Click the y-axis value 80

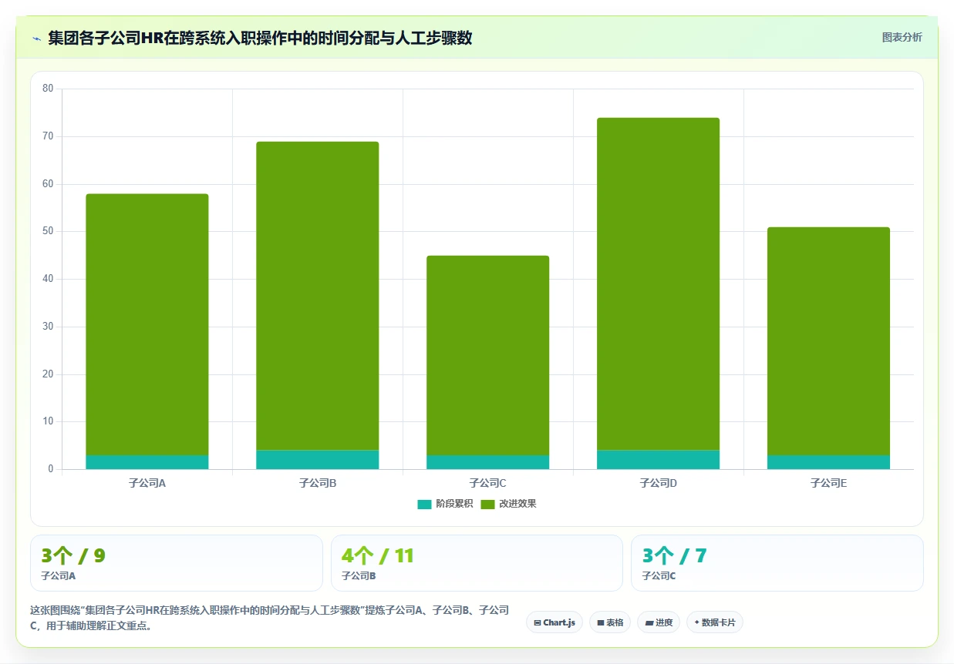(x=48, y=89)
